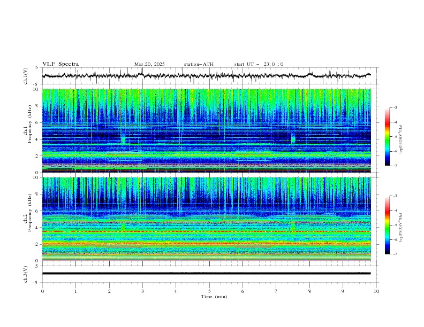Click the "10" kHz tick of ch.1 spectrogram

pyautogui.click(x=37, y=89)
